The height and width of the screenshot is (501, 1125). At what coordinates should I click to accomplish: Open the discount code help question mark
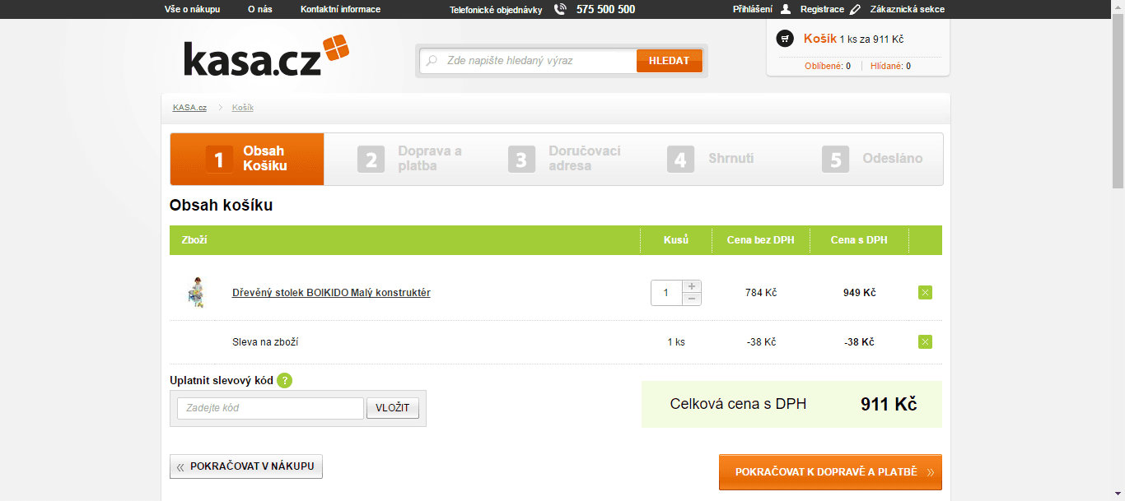click(x=284, y=380)
